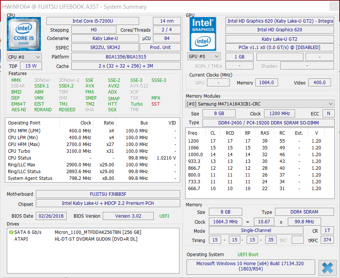
Task: Close the System Summary window
Action: [334, 6]
